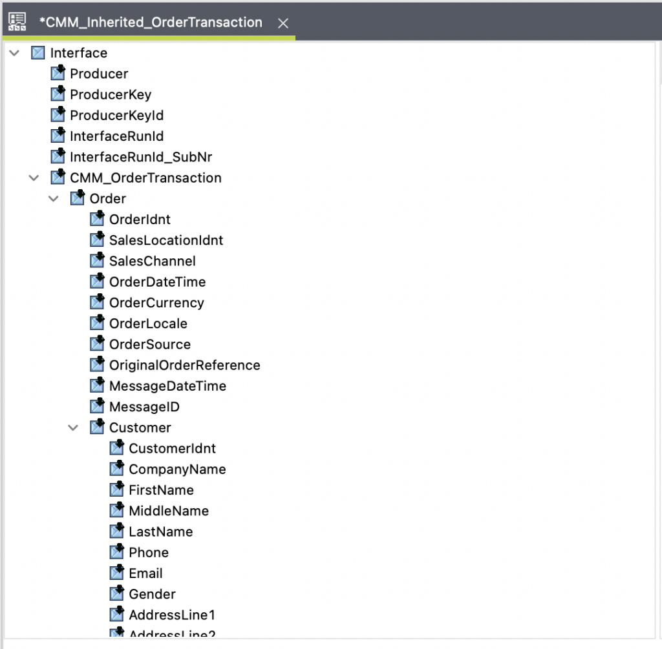Screen dimensions: 662x649
Task: Click the editor icon left of the tab title
Action: point(17,22)
